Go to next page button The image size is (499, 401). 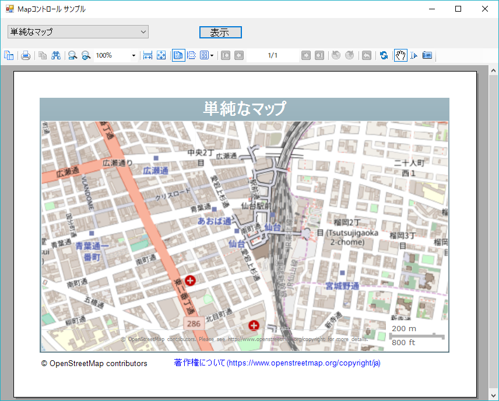pos(306,55)
